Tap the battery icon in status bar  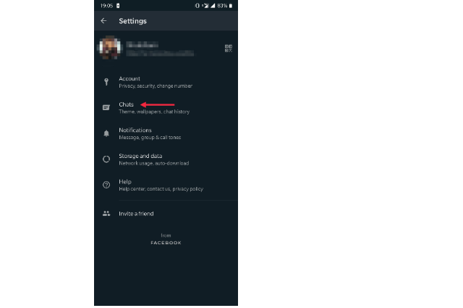click(231, 6)
